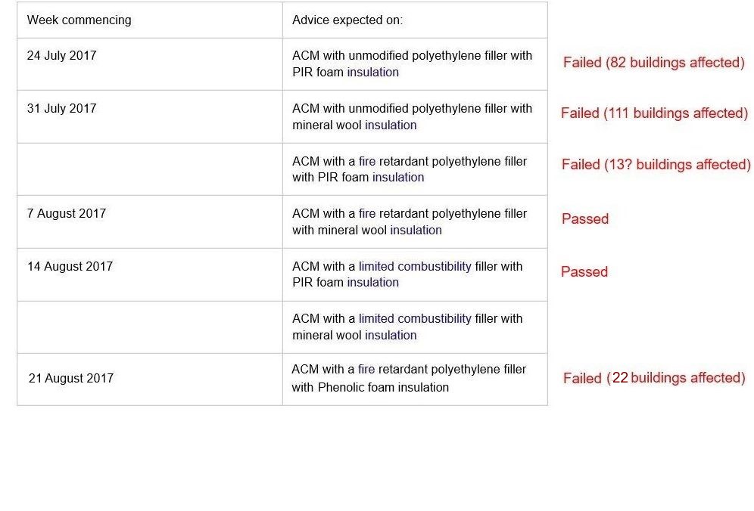The height and width of the screenshot is (511, 754).
Task: Click the 'Week commencing' header cell
Action: tap(150, 20)
